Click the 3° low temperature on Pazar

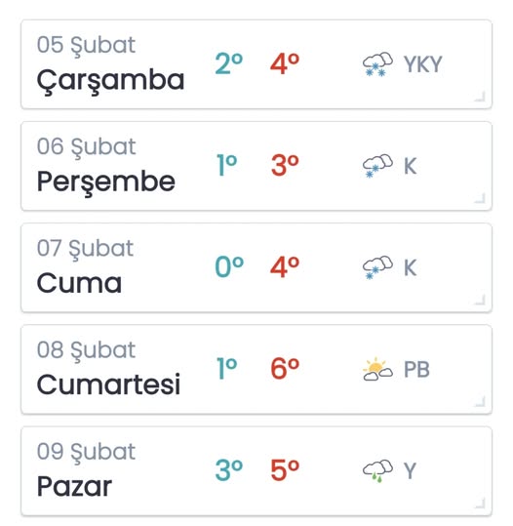[x=229, y=470]
